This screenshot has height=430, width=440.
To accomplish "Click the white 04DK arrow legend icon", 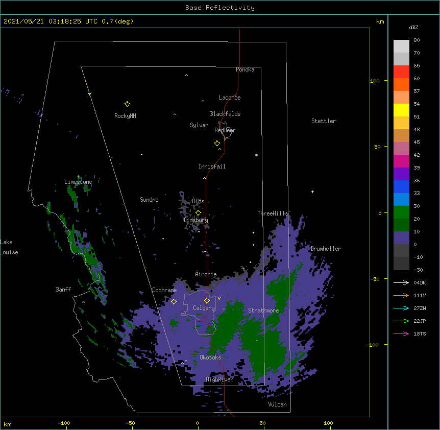I will click(x=401, y=282).
